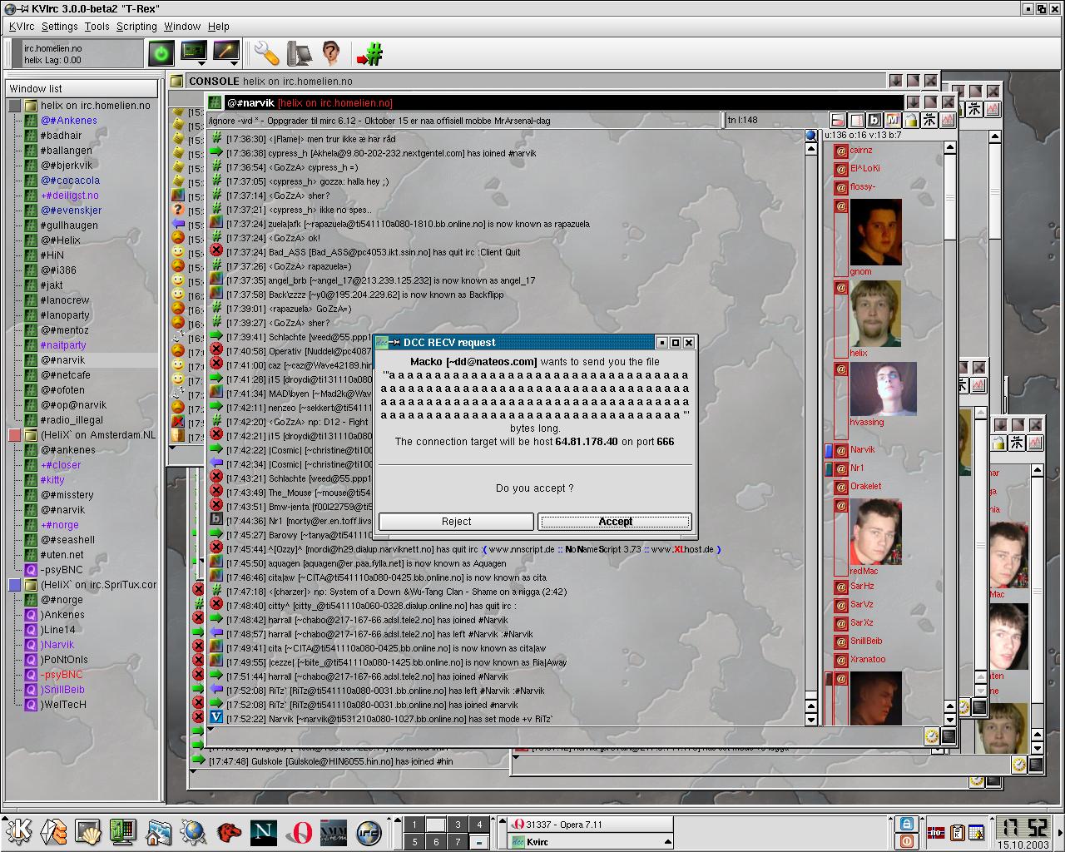
Task: Open dropdown under the terminal toolbar icon
Action: [x=203, y=63]
